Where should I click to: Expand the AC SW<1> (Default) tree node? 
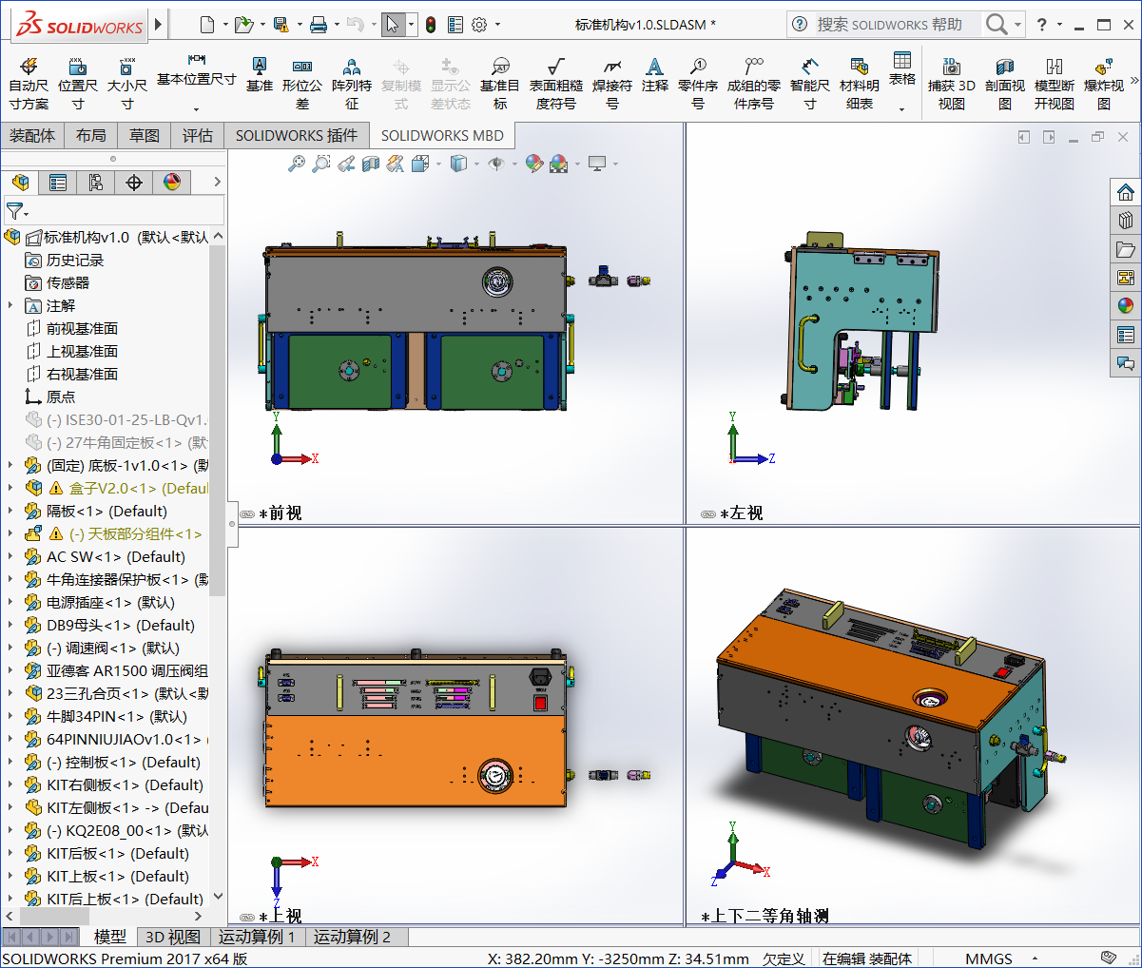click(10, 556)
